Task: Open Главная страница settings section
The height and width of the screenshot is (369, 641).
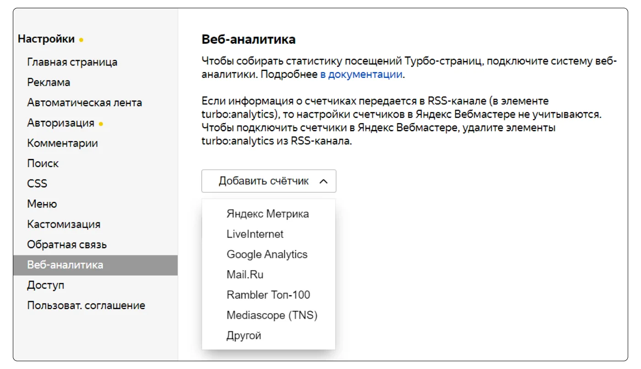Action: (72, 62)
